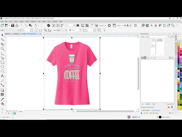Select the Shape tool in the toolbox
Viewport: 182px width, 137px height.
[2, 39]
